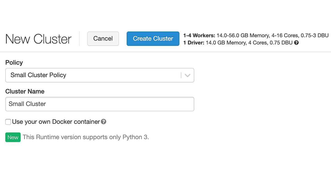Enable Use your own Docker container checkbox
This screenshot has width=331, height=174.
coord(8,122)
